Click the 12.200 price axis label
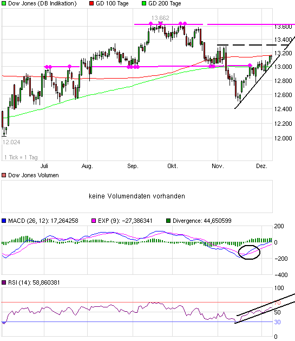 tap(283, 124)
